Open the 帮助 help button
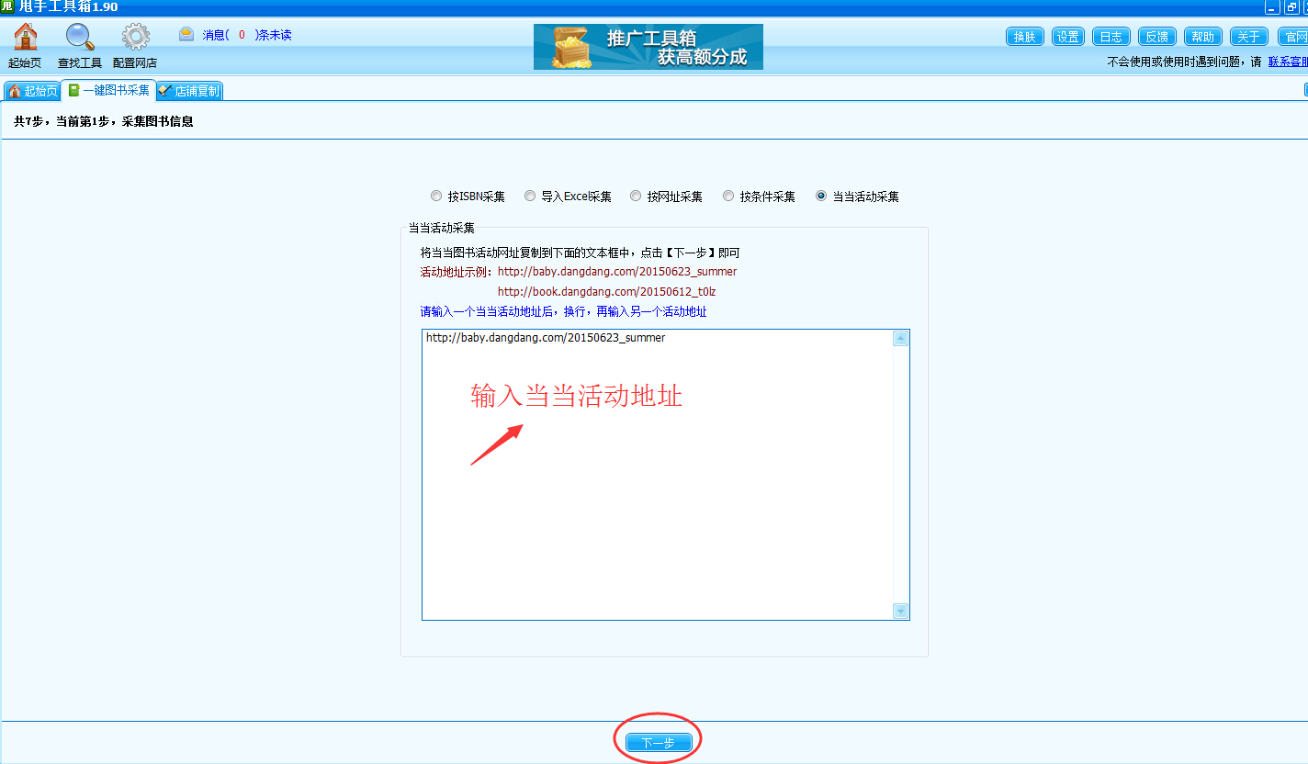Image resolution: width=1308 pixels, height=764 pixels. tap(1202, 37)
